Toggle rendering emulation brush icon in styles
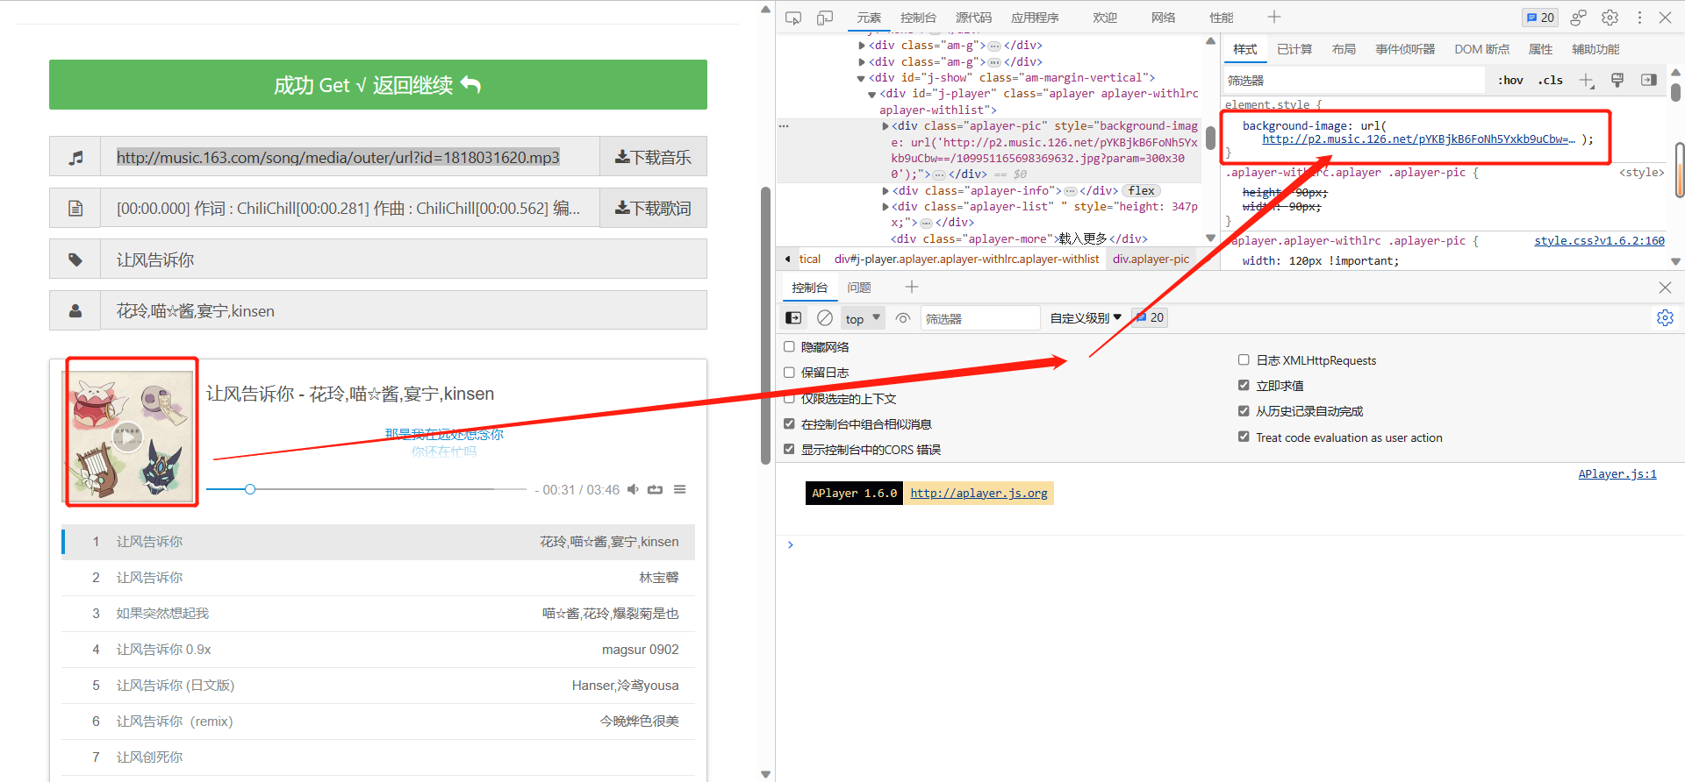This screenshot has height=782, width=1685. pos(1617,80)
